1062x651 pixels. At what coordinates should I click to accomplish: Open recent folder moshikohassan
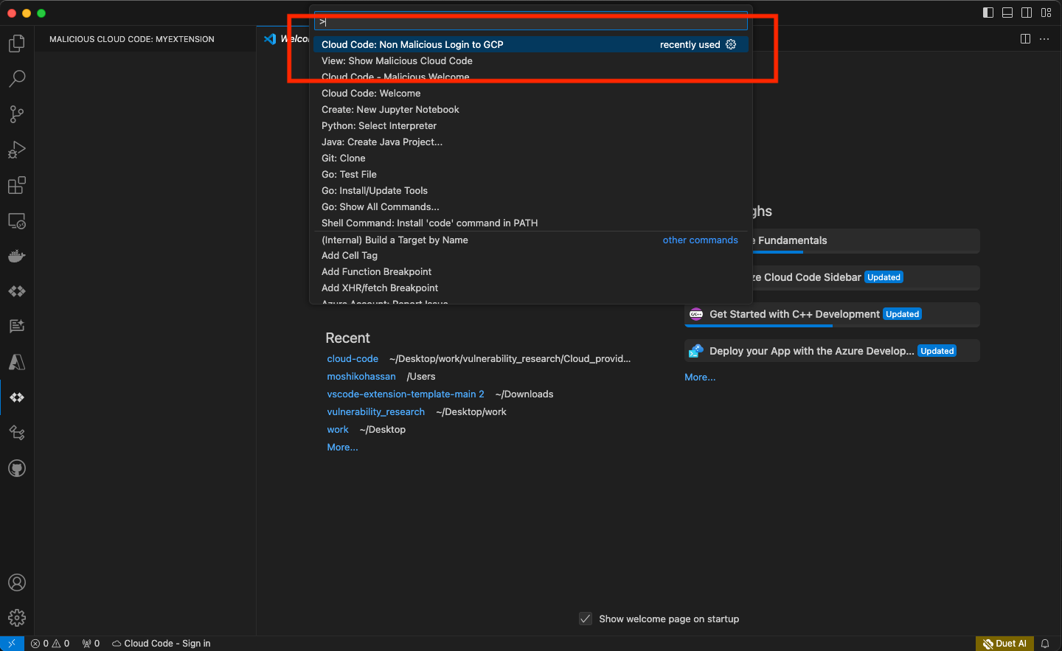(x=361, y=376)
